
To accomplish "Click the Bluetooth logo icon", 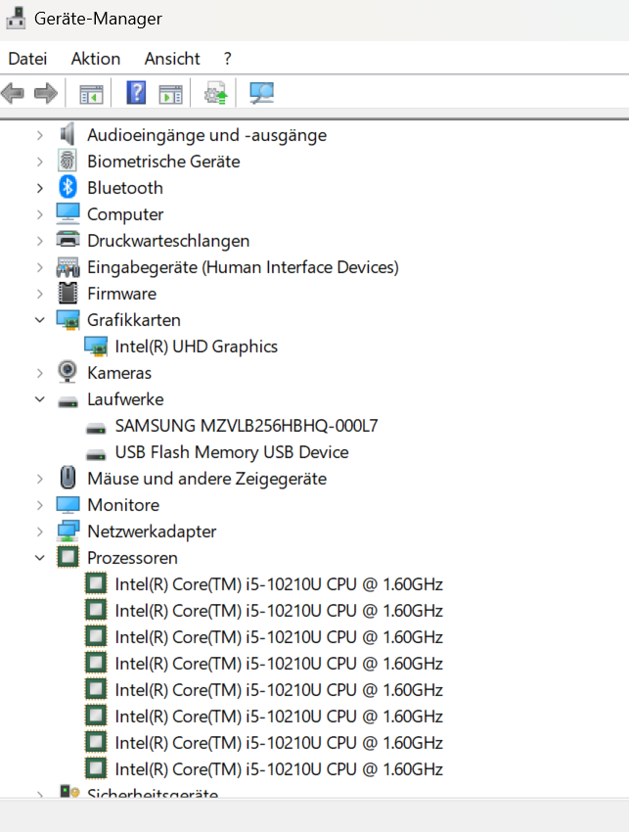I will [x=67, y=187].
